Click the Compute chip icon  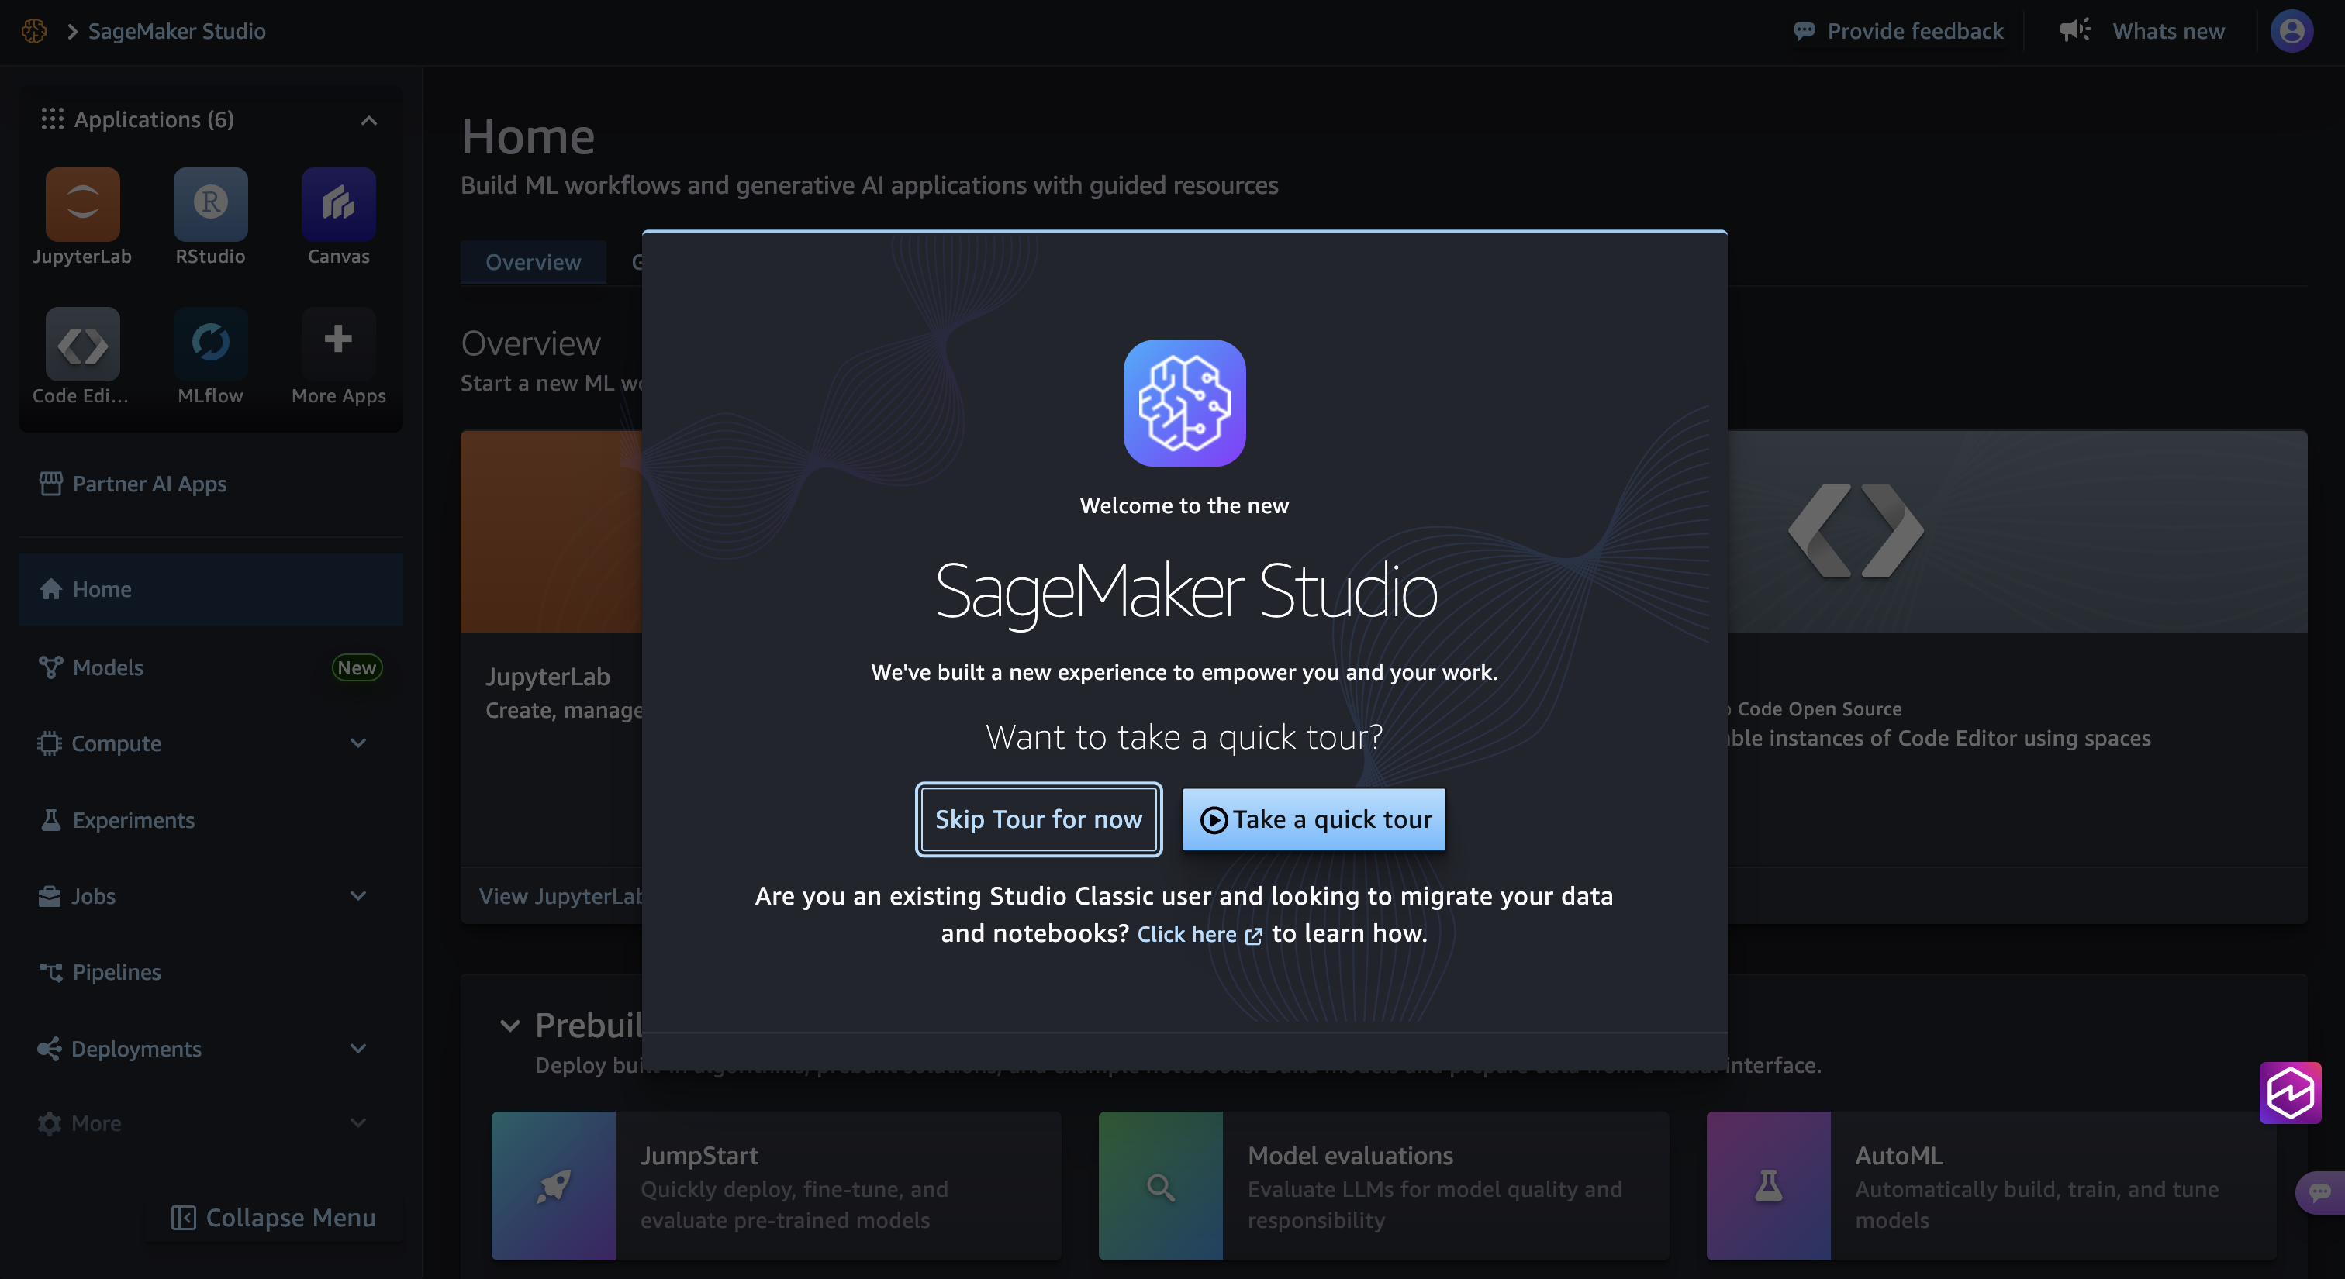pos(49,743)
